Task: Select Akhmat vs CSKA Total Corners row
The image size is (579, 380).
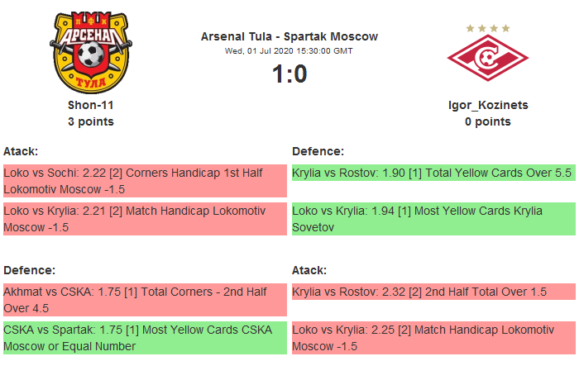Action: pyautogui.click(x=144, y=300)
